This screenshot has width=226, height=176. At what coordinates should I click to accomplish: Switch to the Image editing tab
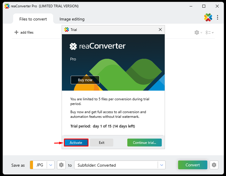pyautogui.click(x=72, y=19)
